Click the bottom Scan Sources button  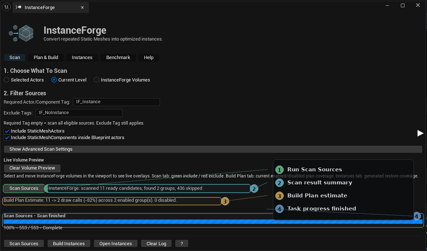click(24, 244)
